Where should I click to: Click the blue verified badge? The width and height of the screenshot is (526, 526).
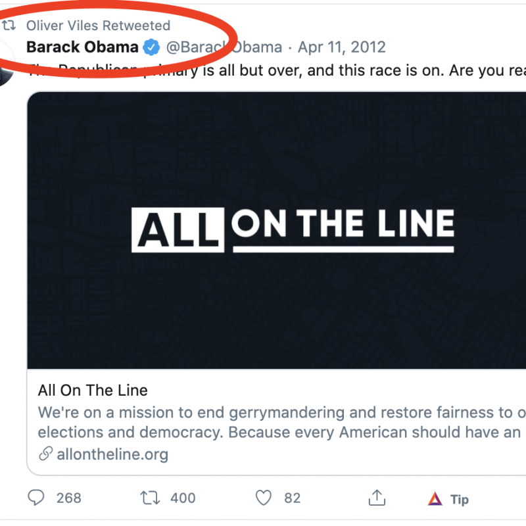[x=152, y=47]
